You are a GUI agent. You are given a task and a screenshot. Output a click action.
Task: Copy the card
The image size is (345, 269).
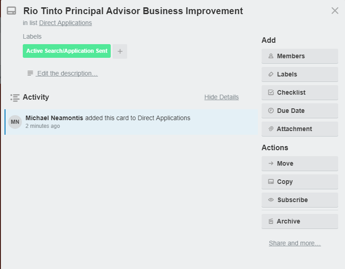(x=300, y=182)
